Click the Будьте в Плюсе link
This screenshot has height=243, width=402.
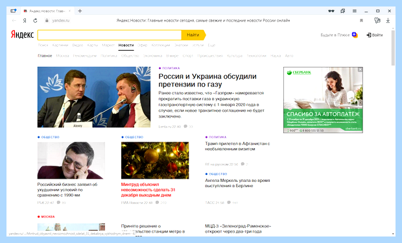coord(335,35)
